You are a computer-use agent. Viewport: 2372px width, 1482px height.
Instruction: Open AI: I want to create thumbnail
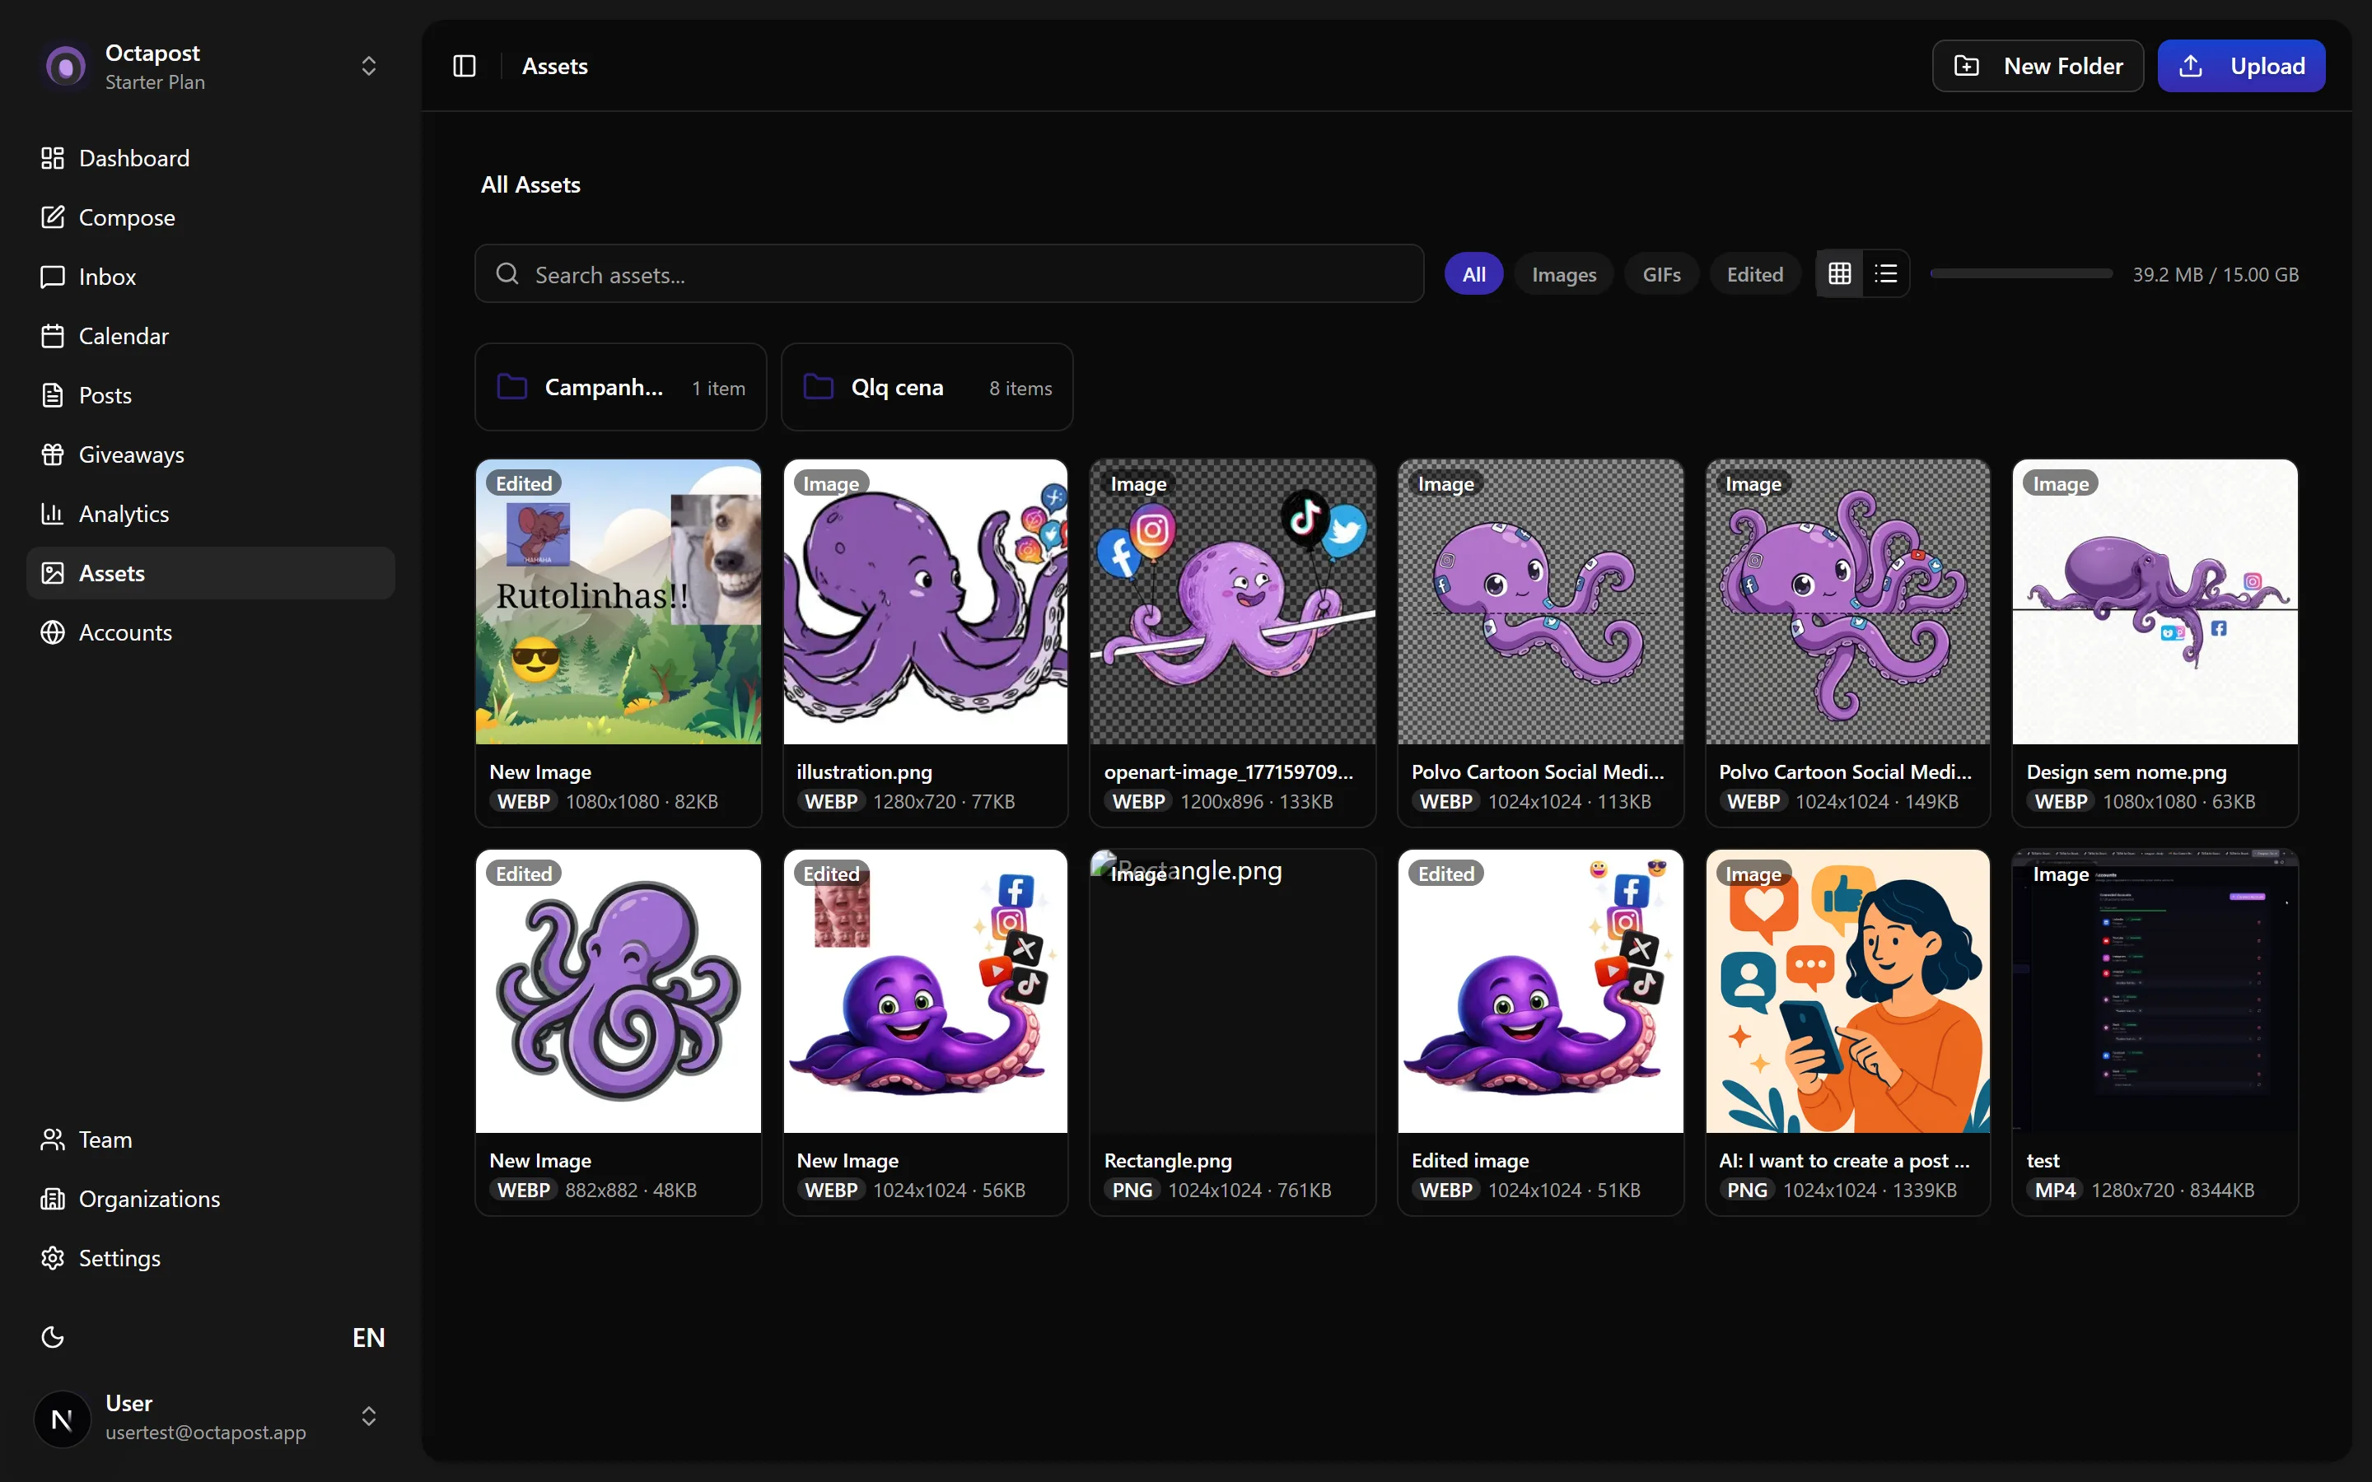[x=1847, y=991]
